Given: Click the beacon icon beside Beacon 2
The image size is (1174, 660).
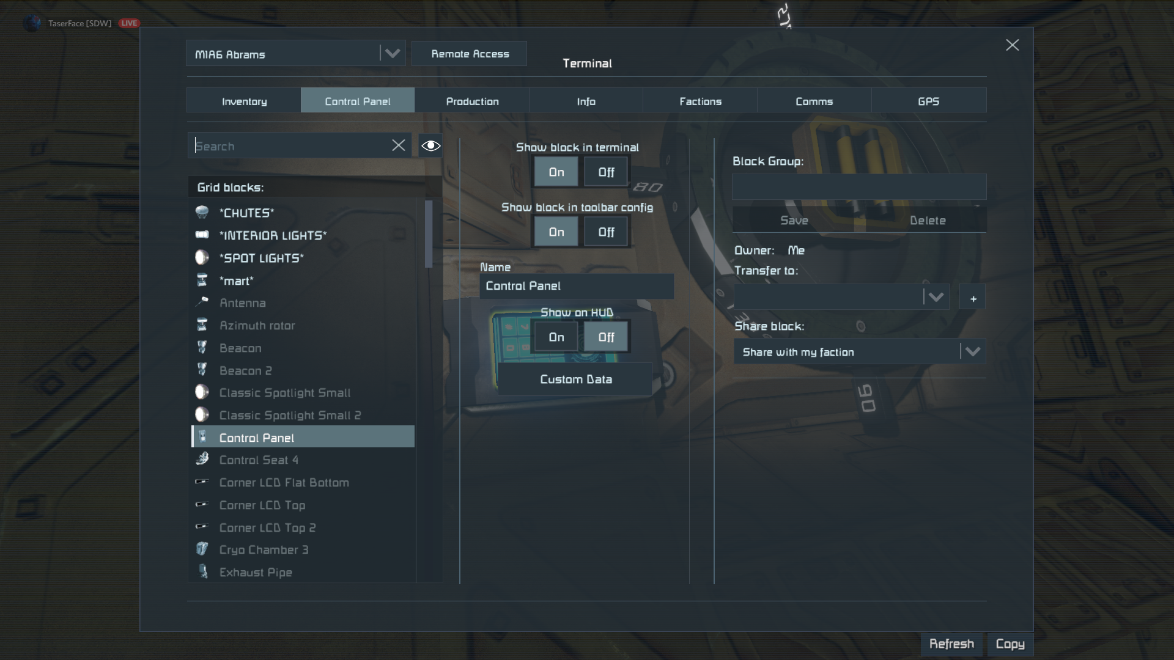Looking at the screenshot, I should (x=202, y=370).
